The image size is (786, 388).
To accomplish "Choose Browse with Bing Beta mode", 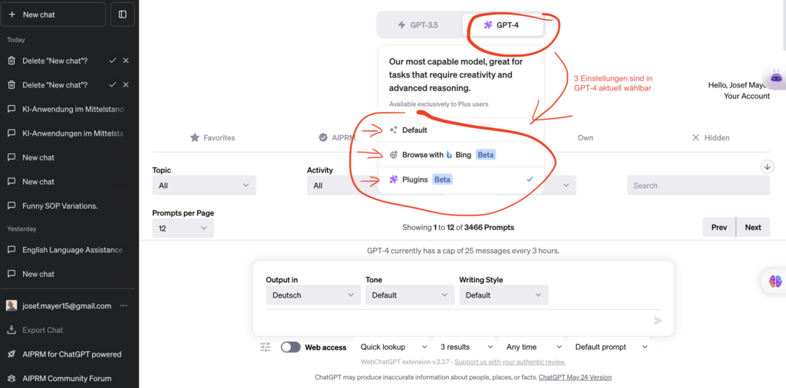I will click(x=461, y=155).
